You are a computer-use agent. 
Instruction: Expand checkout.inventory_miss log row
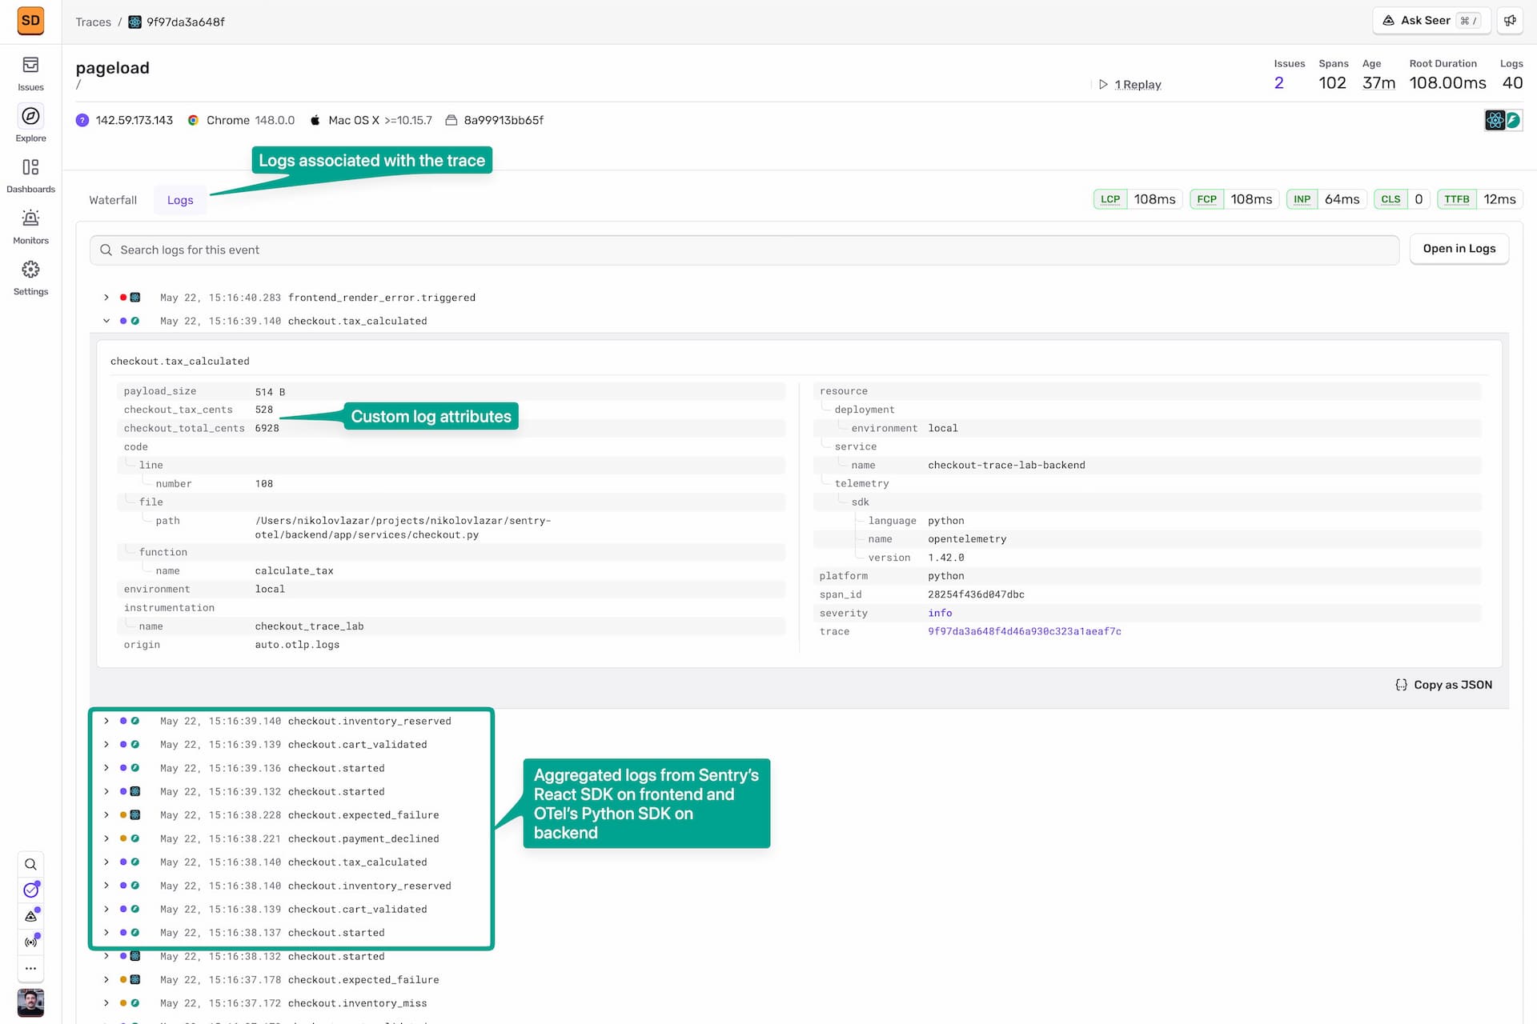pos(106,1003)
